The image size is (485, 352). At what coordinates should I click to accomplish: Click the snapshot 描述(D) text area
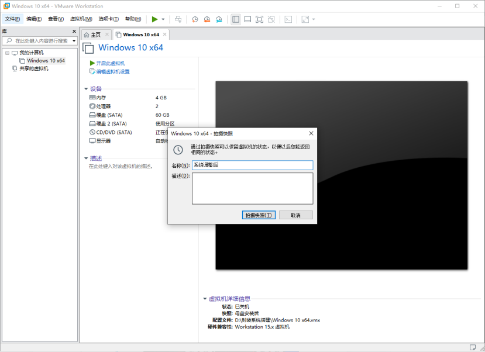(252, 188)
